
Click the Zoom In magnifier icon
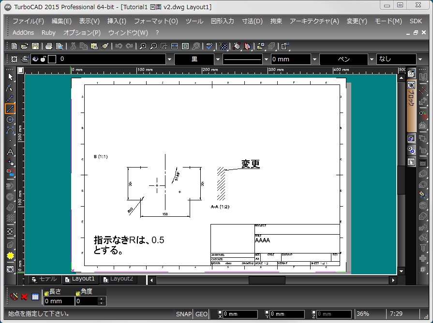point(143,46)
